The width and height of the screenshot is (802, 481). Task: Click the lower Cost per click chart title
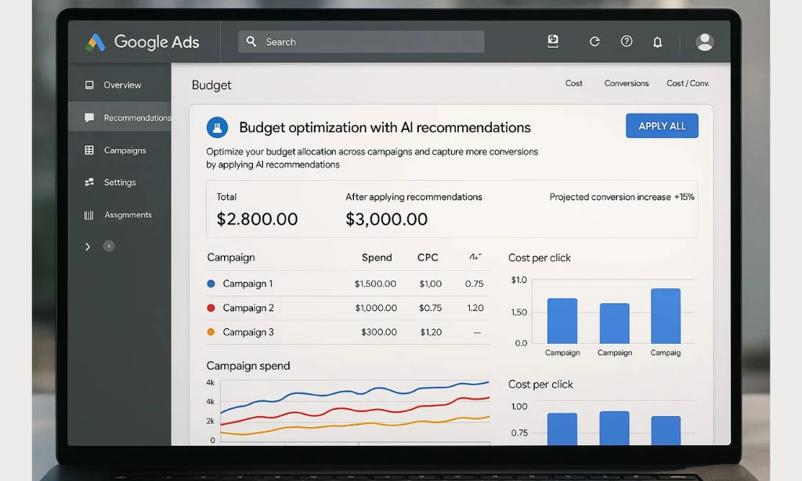(540, 385)
